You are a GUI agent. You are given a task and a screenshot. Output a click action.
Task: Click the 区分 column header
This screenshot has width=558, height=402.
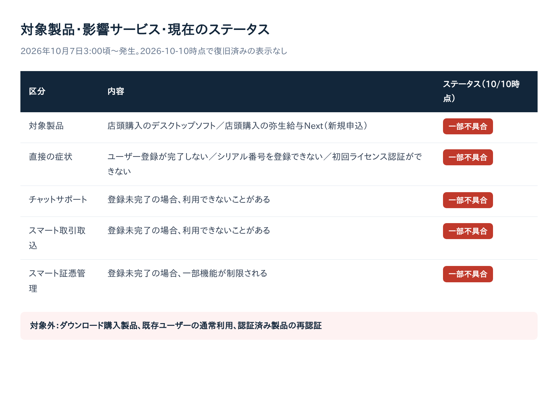click(37, 91)
